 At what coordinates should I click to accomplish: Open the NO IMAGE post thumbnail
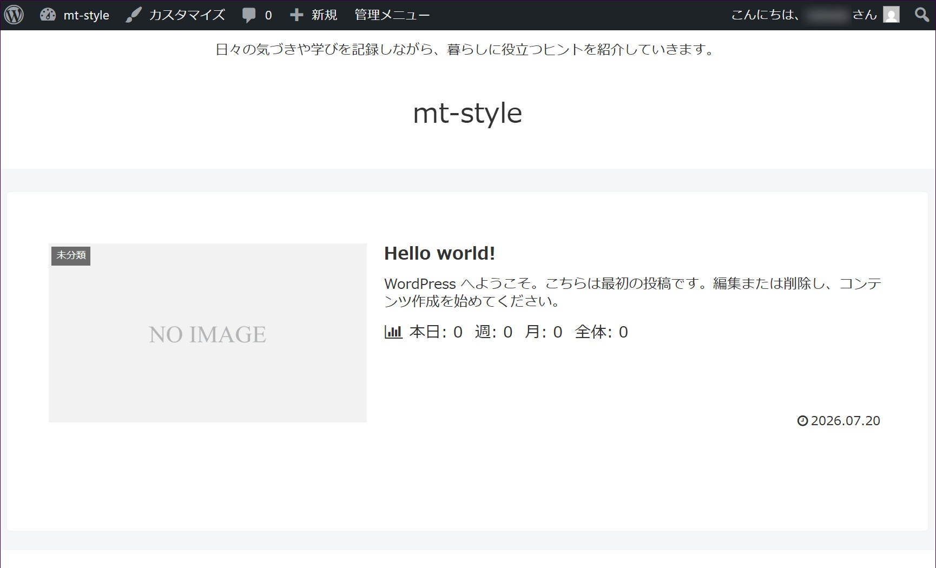point(208,333)
